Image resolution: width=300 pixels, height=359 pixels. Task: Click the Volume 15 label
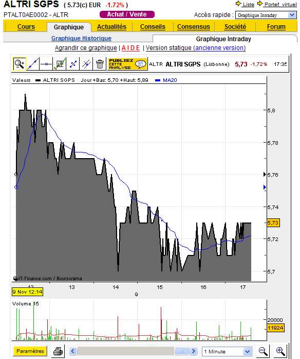coord(25,304)
